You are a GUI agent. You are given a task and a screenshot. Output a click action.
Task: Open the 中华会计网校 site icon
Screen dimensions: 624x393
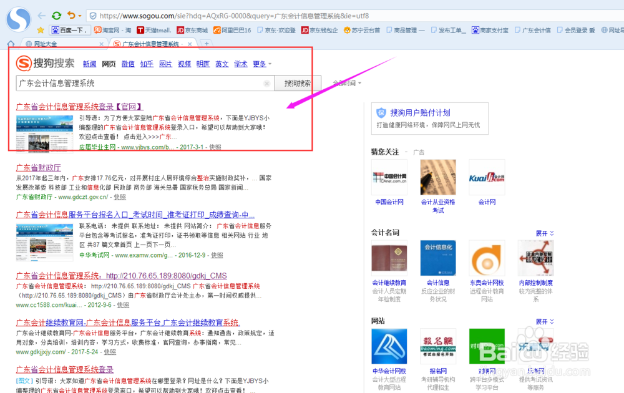(x=389, y=346)
